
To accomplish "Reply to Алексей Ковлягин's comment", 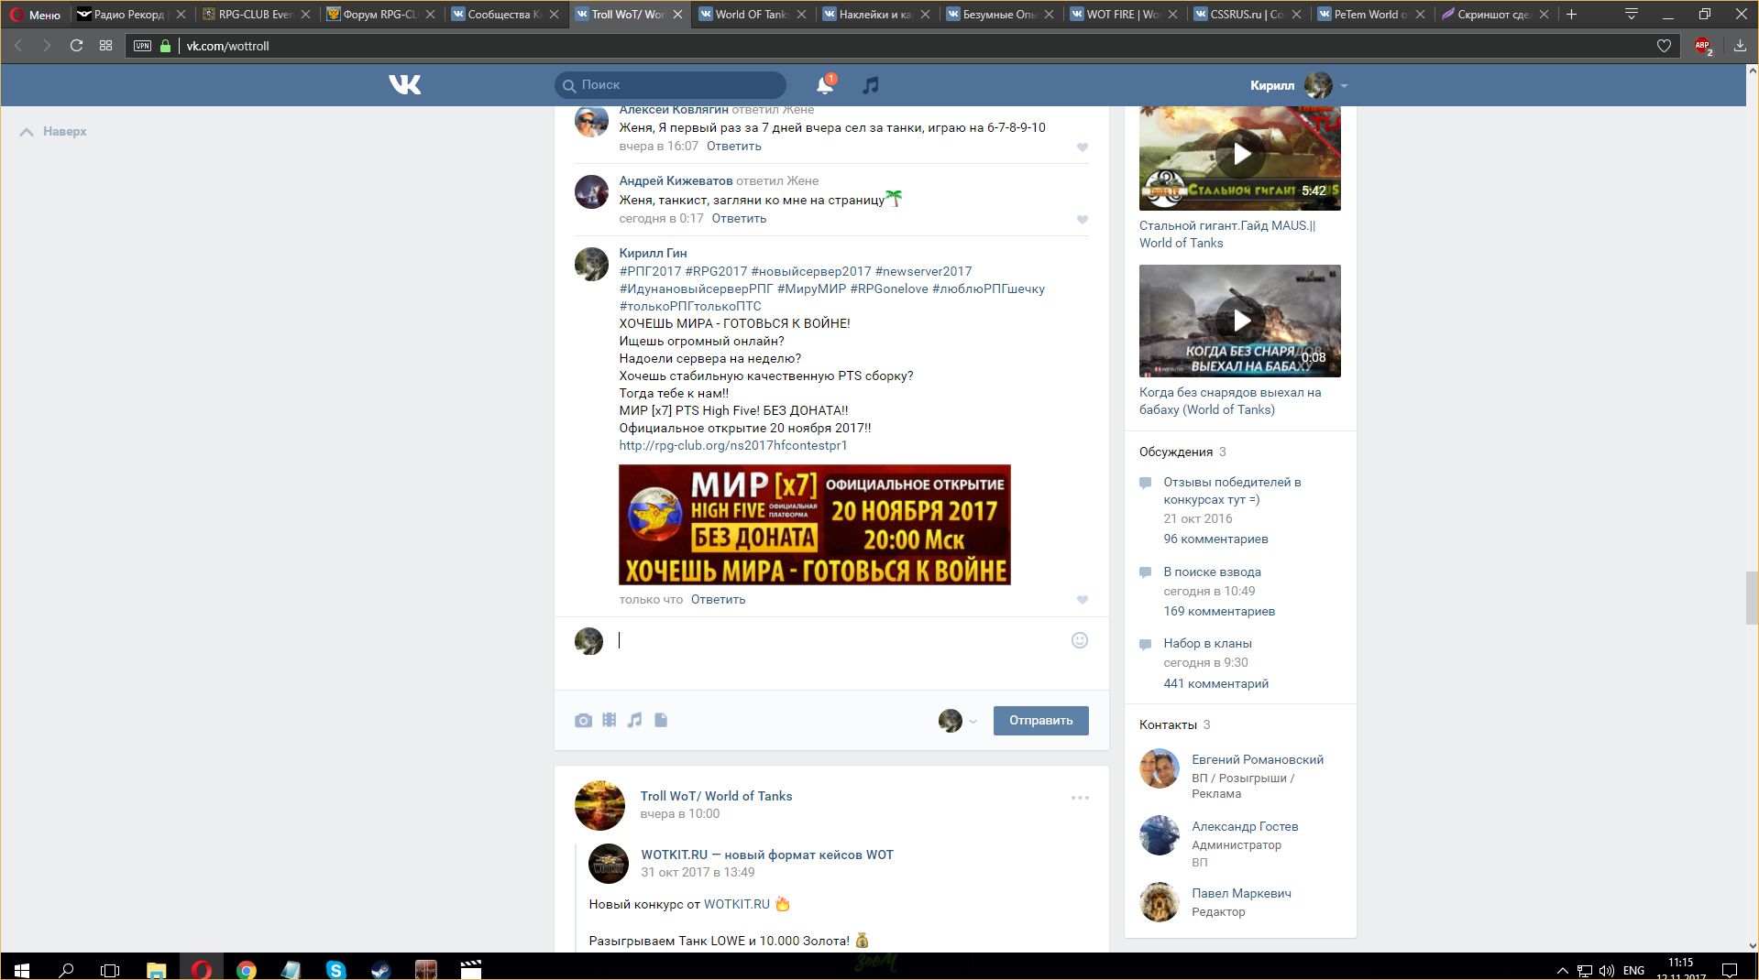I will [x=733, y=147].
